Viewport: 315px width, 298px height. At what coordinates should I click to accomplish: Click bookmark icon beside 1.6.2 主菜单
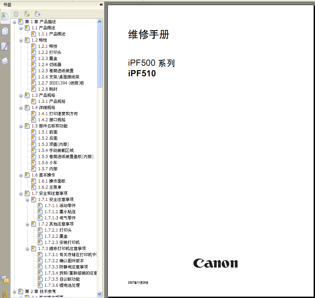(34, 187)
